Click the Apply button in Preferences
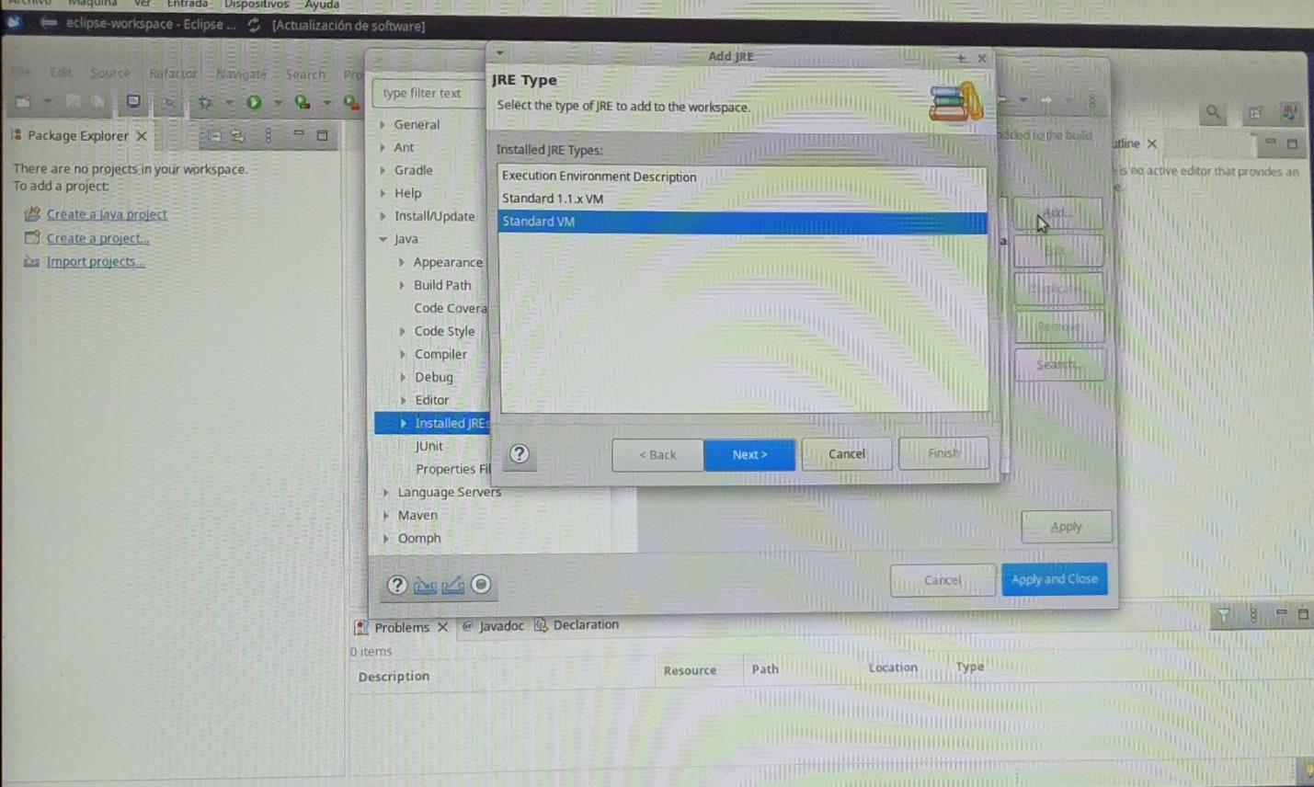 pos(1066,527)
